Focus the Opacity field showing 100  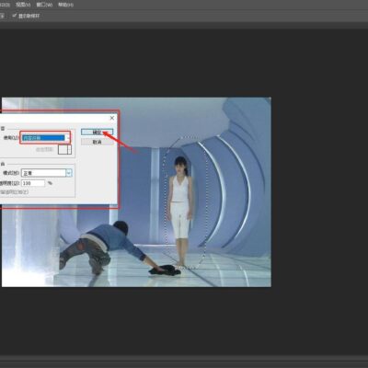click(x=33, y=183)
